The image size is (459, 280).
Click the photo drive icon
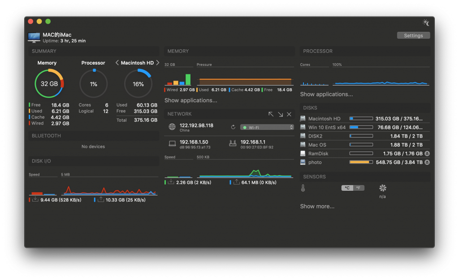pyautogui.click(x=303, y=162)
